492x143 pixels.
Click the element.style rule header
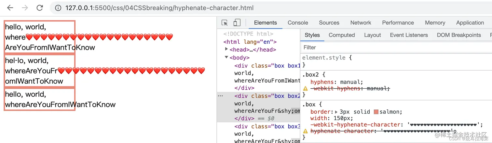(324, 58)
